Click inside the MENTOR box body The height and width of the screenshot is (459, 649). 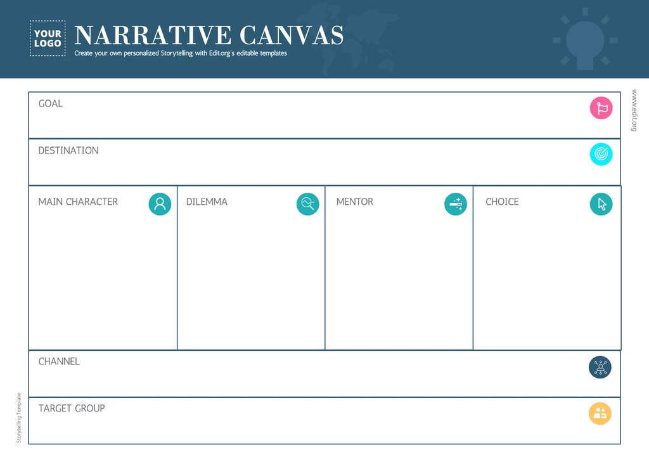coord(399,279)
